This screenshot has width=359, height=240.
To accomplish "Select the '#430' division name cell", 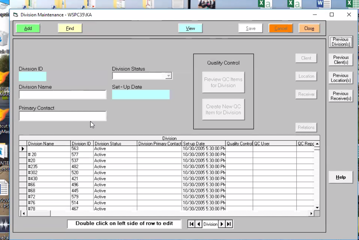I will coord(49,179).
